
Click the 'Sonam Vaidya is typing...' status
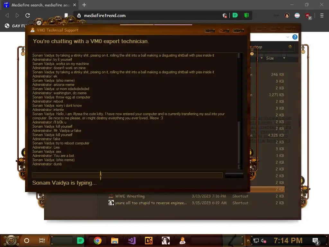(64, 183)
